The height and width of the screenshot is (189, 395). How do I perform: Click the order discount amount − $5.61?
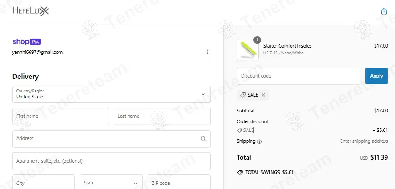click(x=380, y=130)
